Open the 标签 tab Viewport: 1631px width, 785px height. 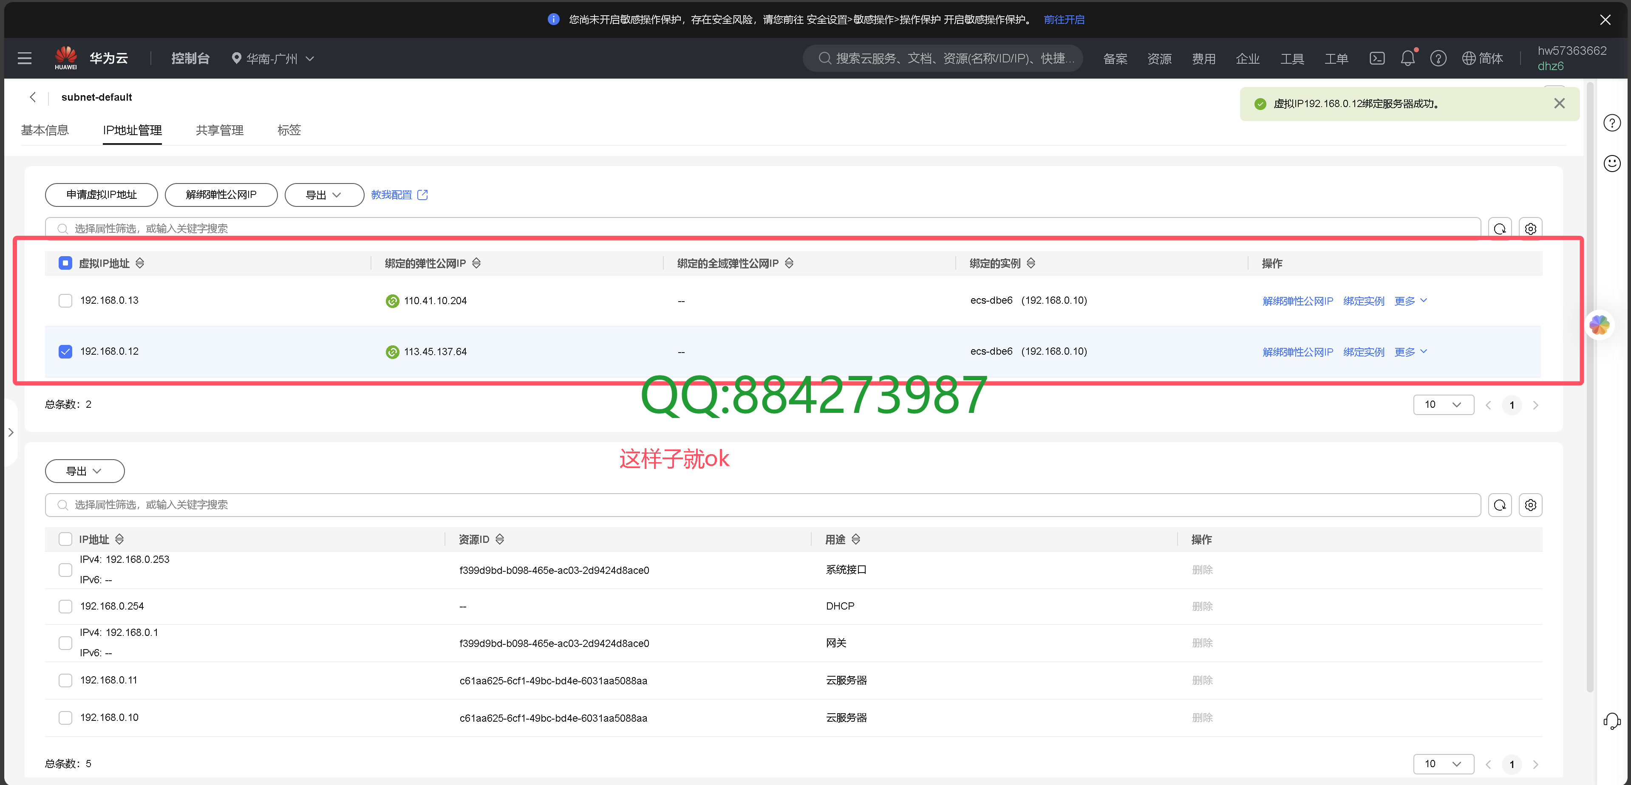pos(289,130)
